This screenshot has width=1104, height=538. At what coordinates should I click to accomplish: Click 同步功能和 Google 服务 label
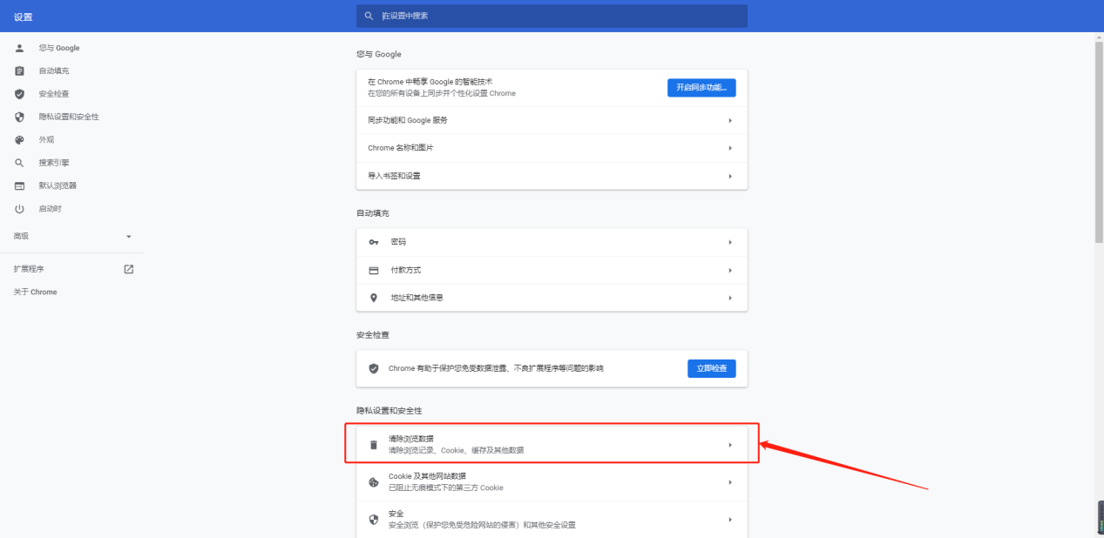click(x=408, y=120)
